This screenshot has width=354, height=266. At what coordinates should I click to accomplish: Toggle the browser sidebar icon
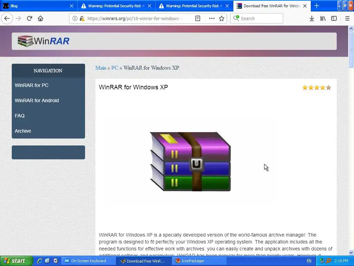click(x=334, y=19)
